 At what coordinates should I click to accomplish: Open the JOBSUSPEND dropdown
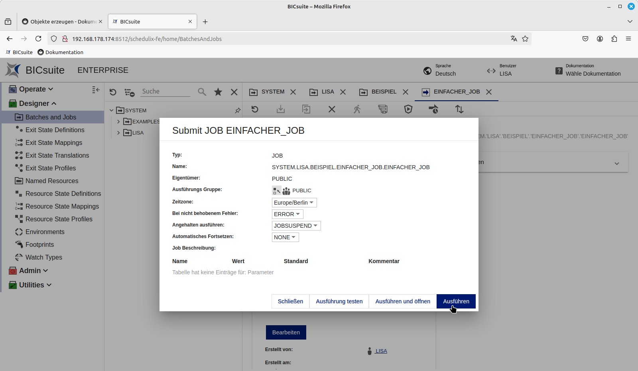(x=296, y=226)
